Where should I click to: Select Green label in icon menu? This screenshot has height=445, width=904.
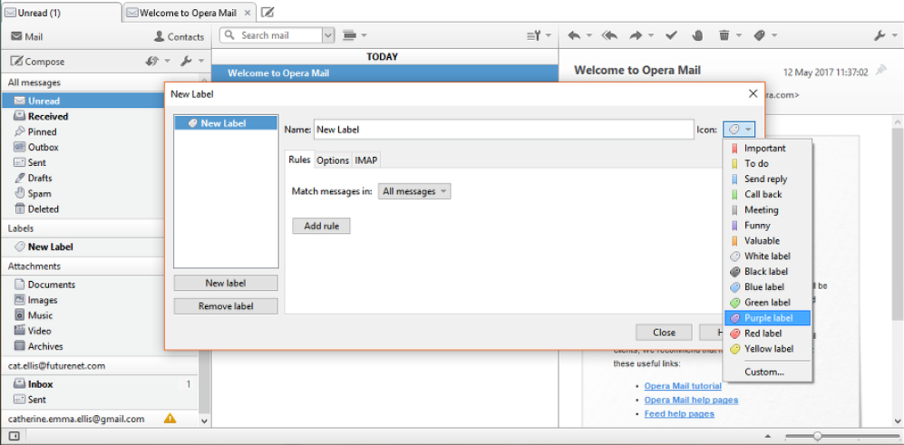(767, 303)
